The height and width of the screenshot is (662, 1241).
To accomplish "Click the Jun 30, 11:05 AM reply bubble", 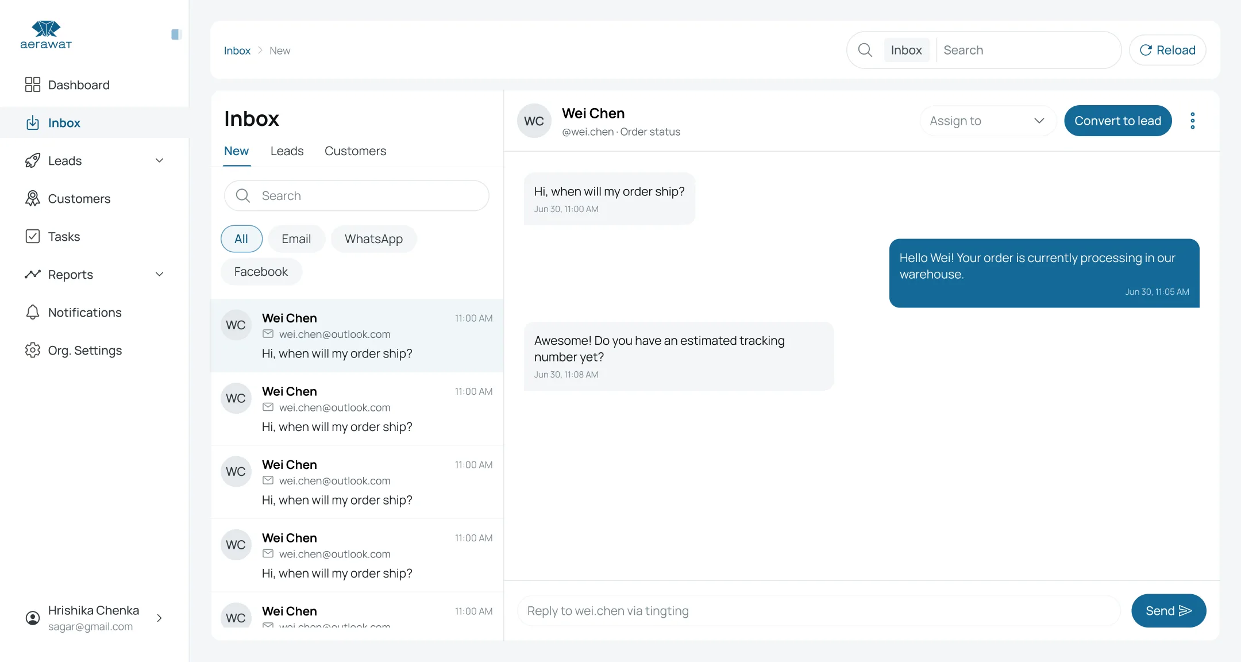I will 1045,273.
